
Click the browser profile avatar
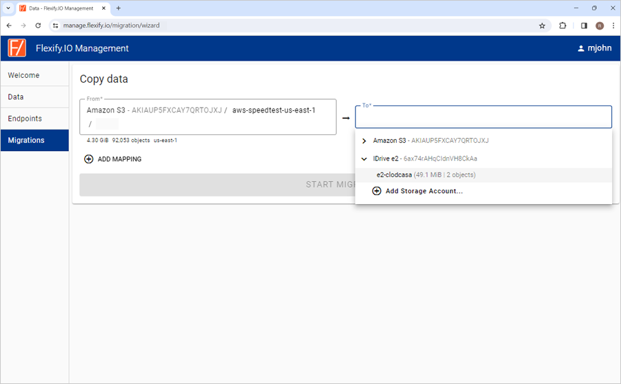[x=600, y=26]
